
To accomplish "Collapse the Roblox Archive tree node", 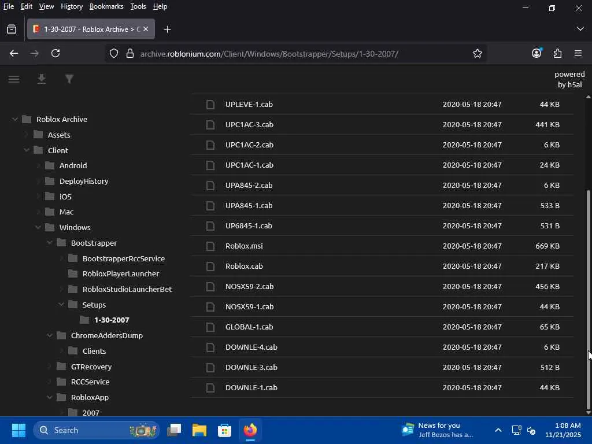I will [x=15, y=119].
